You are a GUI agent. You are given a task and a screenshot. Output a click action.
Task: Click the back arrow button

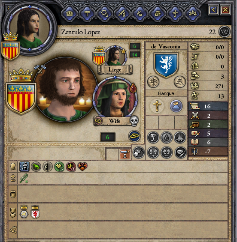213,10
